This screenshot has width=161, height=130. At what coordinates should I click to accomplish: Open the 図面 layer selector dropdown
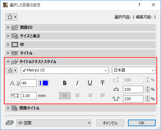click(54, 123)
